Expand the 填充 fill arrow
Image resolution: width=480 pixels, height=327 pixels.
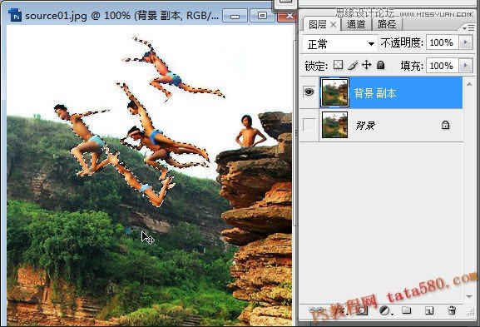[466, 66]
